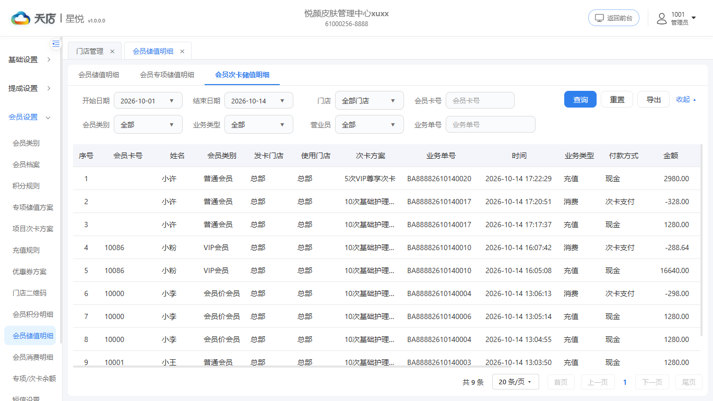
Task: Select the 会员次卡储值明细 tab
Action: [242, 75]
